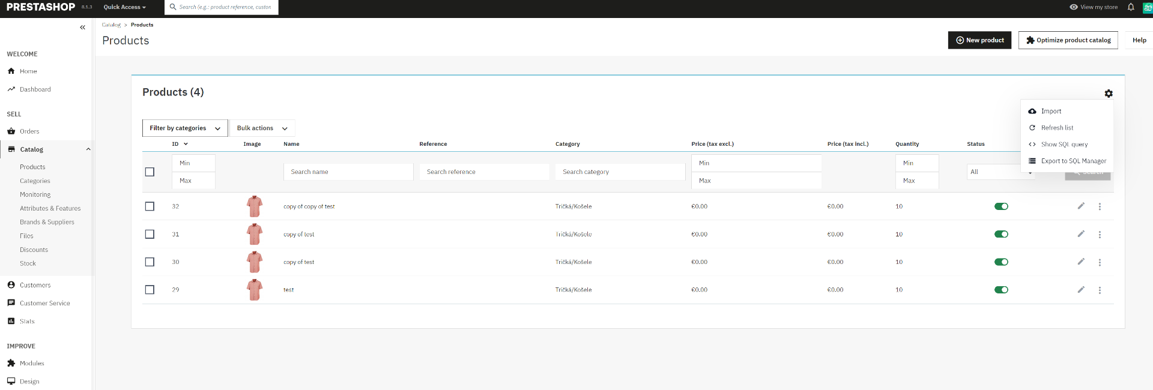Open the Status filter All dropdown
Image resolution: width=1153 pixels, height=390 pixels.
click(1000, 172)
